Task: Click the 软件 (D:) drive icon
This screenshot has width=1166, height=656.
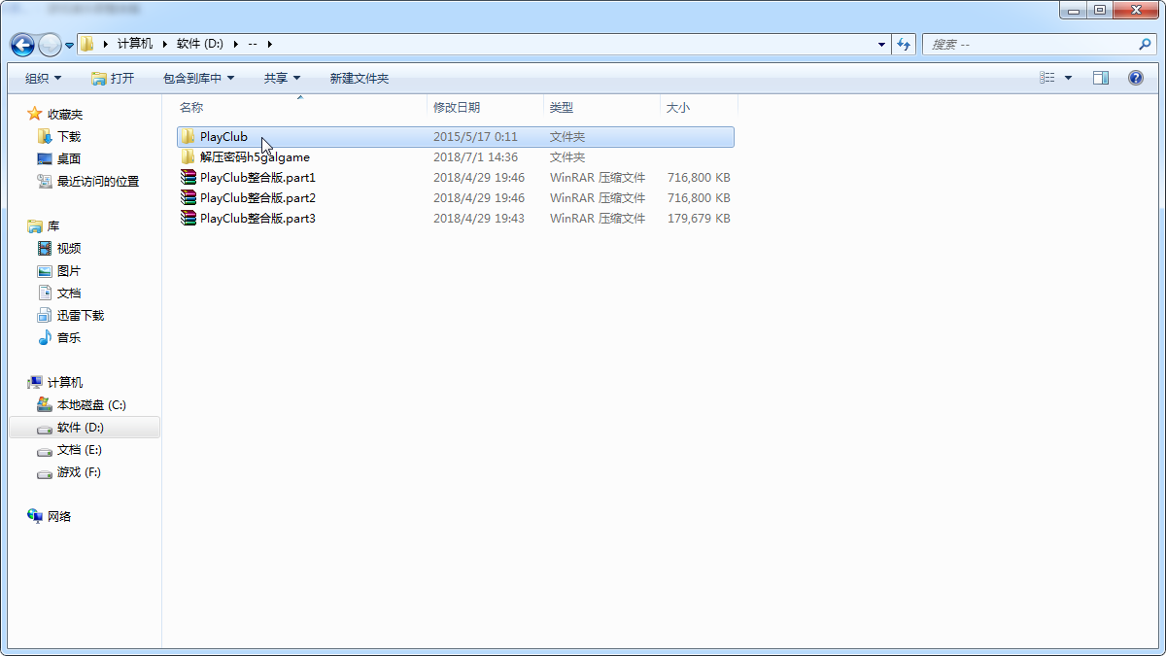Action: pyautogui.click(x=45, y=429)
